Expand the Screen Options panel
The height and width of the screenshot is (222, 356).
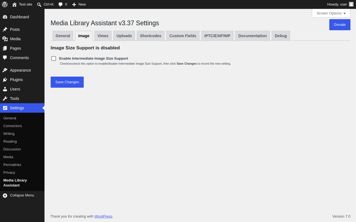(x=331, y=13)
